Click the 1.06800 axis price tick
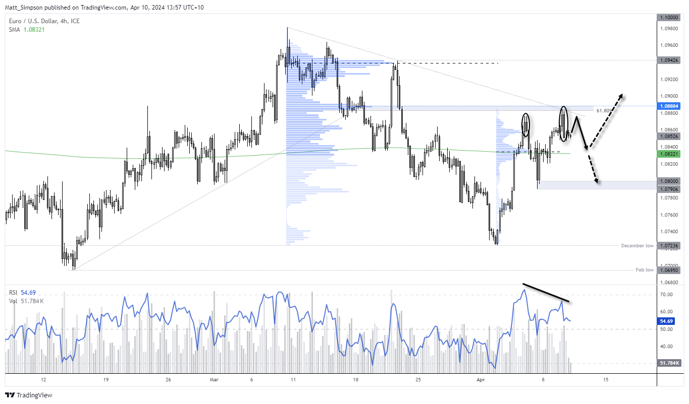Viewport: 689px width, 404px height. click(x=669, y=282)
